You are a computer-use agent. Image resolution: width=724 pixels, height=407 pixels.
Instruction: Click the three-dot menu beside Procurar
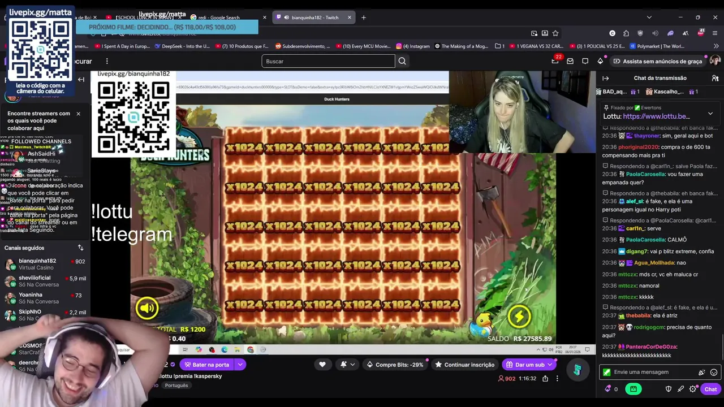[x=107, y=61]
